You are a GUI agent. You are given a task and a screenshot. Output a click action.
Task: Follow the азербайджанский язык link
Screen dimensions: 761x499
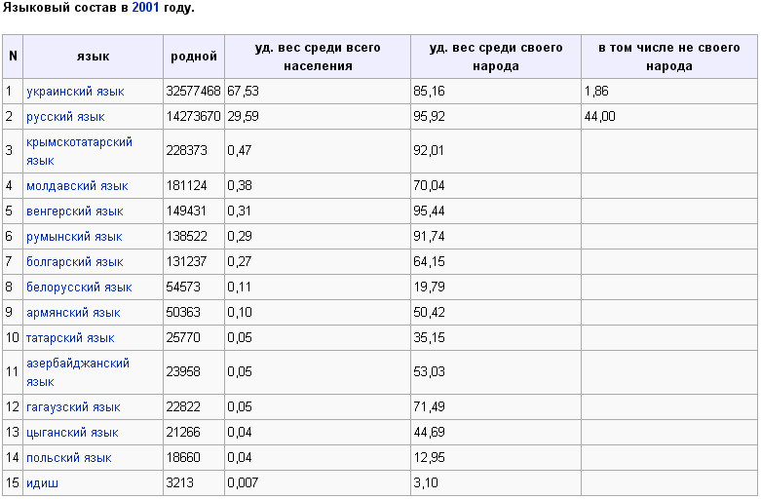78,364
